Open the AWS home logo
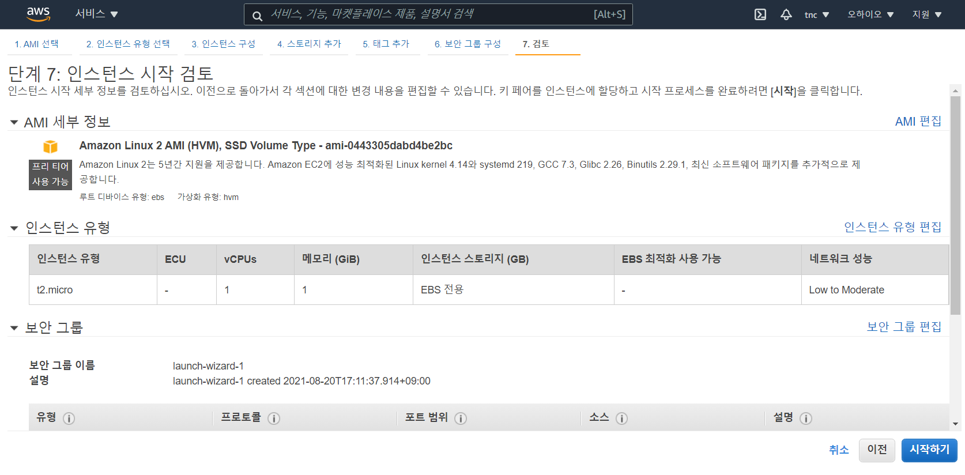The image size is (965, 475). (38, 14)
